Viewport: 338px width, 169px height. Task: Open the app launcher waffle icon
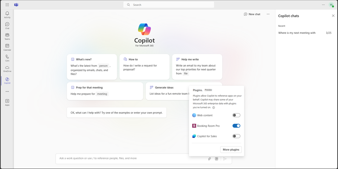click(7, 5)
